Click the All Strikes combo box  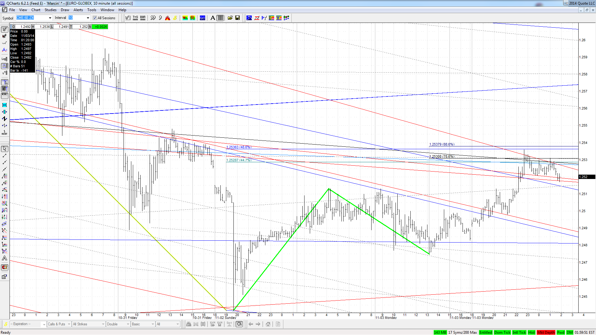[88, 324]
